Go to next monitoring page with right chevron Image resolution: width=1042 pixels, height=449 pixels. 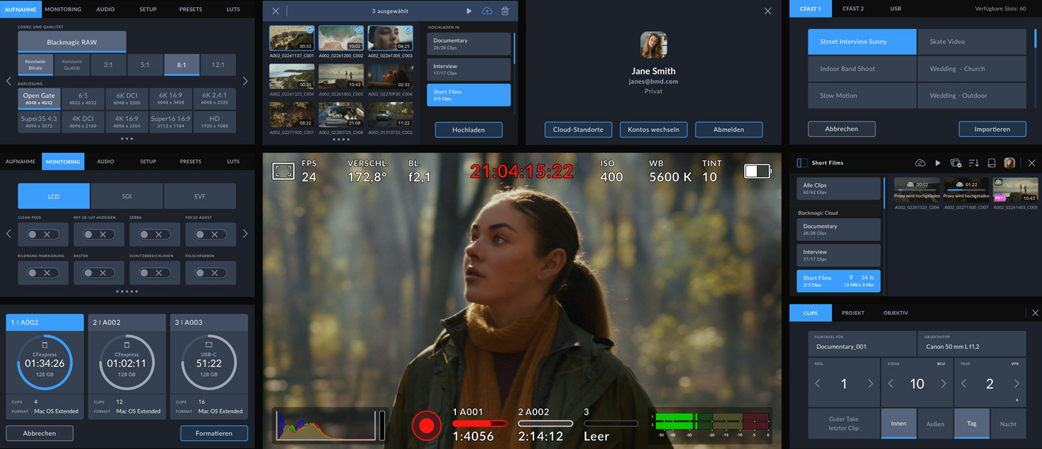(x=245, y=234)
